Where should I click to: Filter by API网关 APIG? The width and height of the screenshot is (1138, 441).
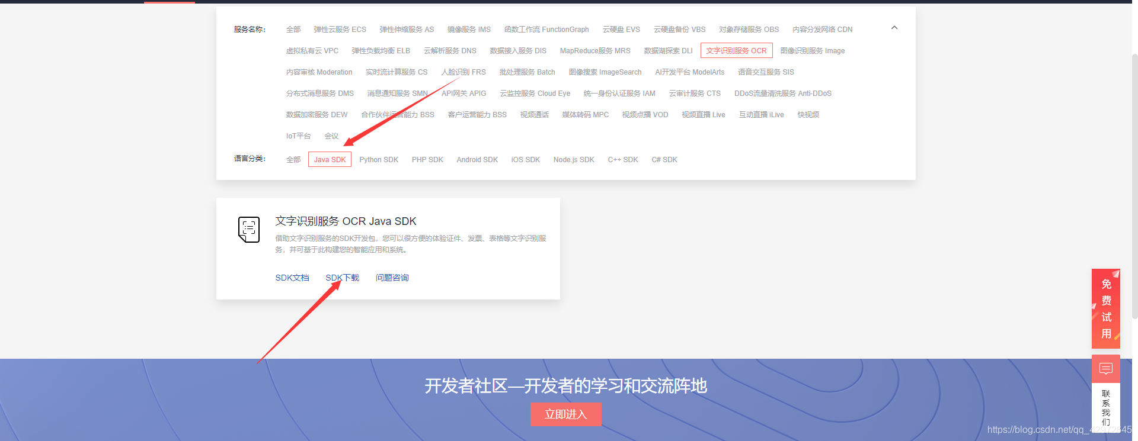[463, 94]
